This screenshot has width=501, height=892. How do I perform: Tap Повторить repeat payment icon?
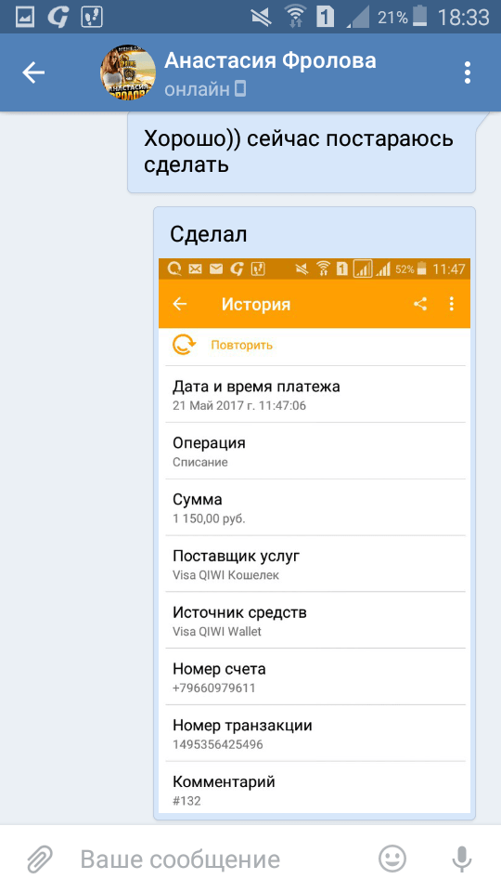[184, 345]
